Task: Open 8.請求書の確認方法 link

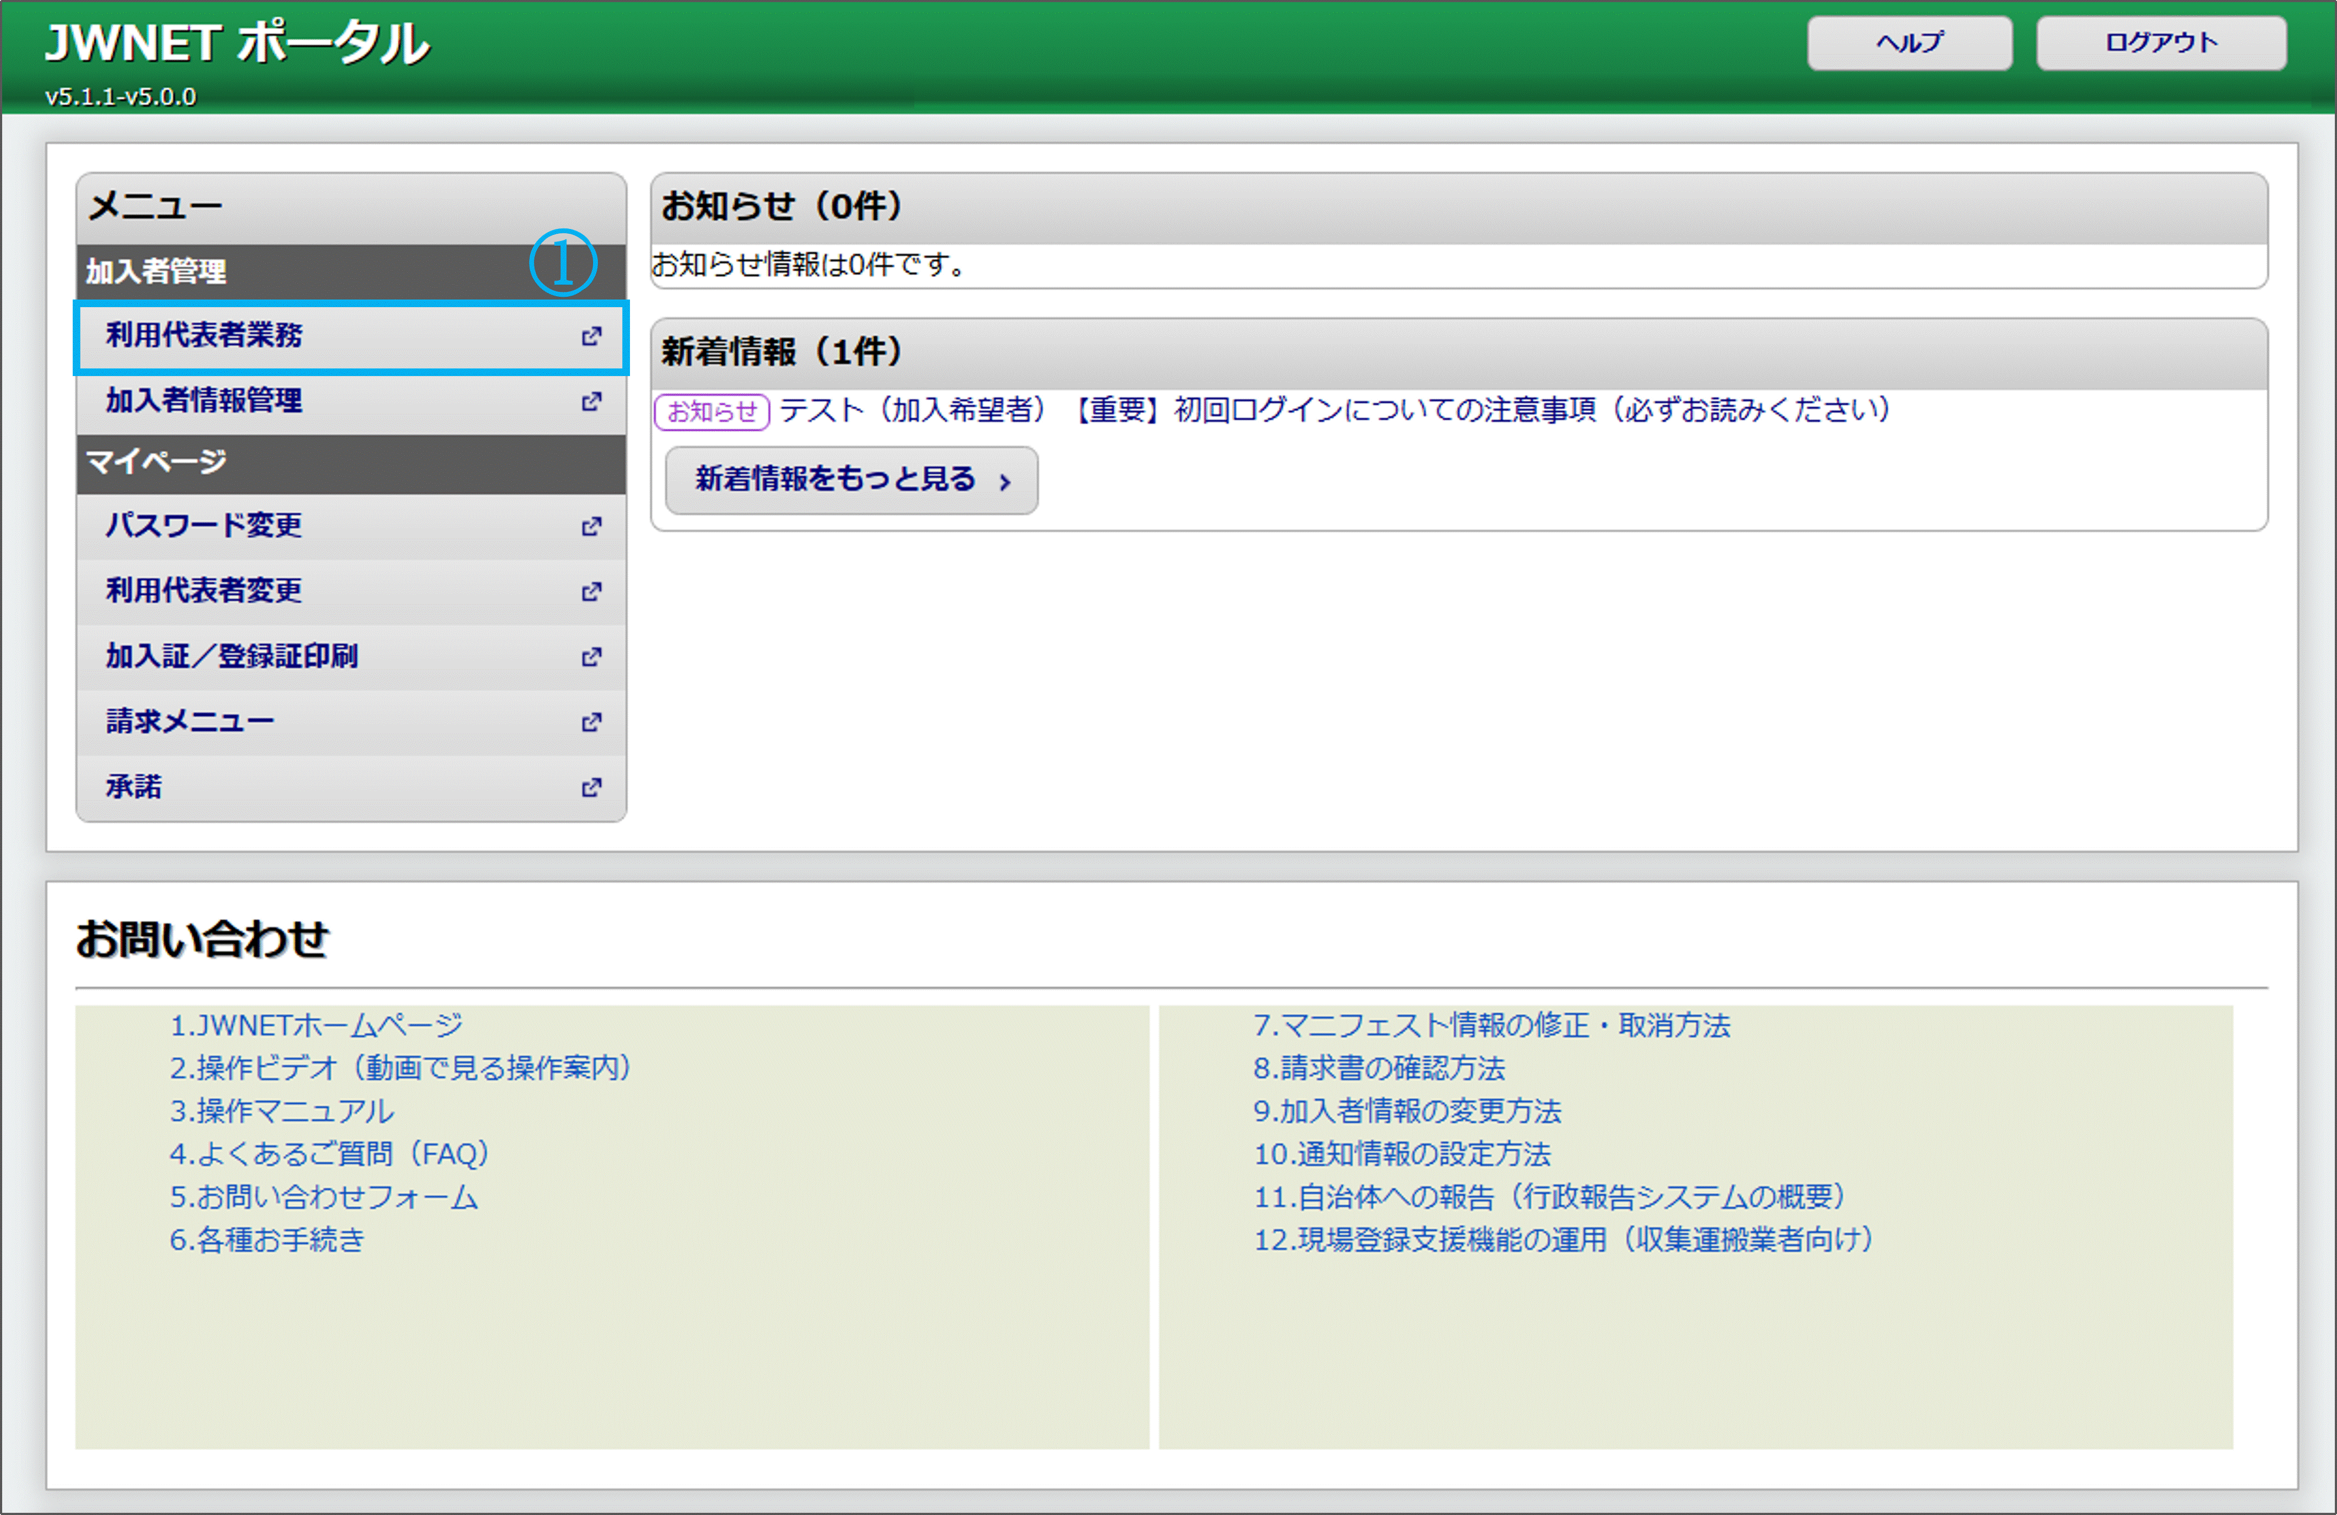Action: (1379, 1068)
